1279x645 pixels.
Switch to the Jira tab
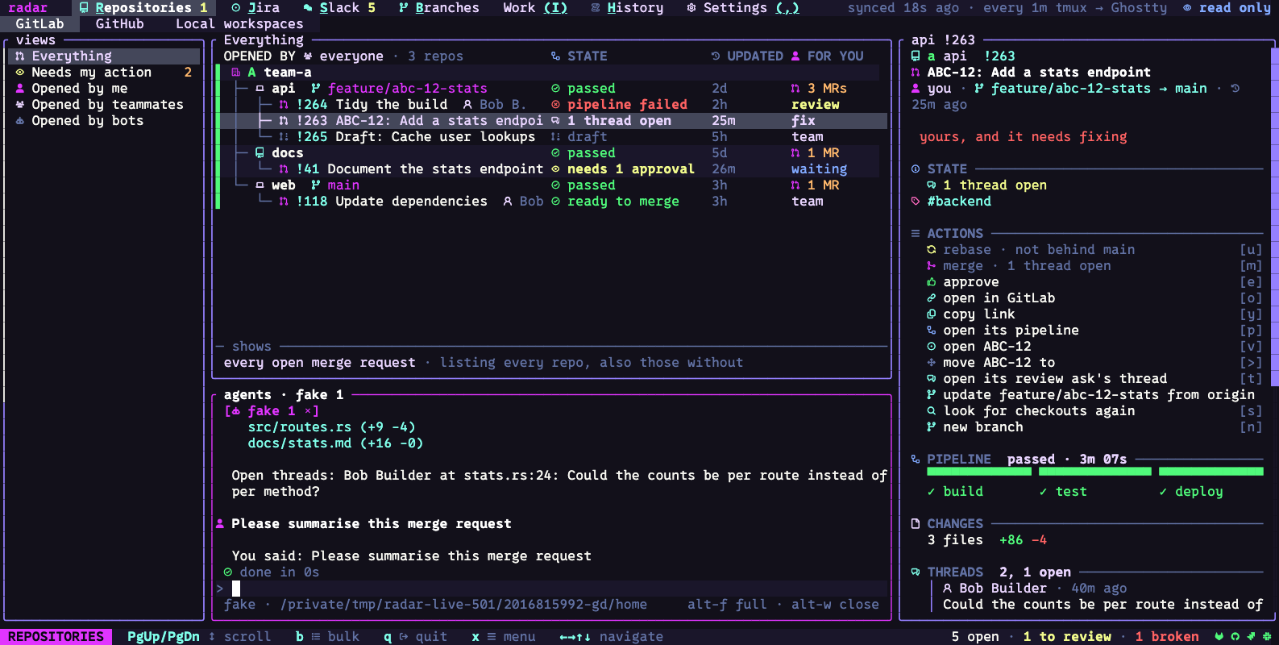coord(255,8)
